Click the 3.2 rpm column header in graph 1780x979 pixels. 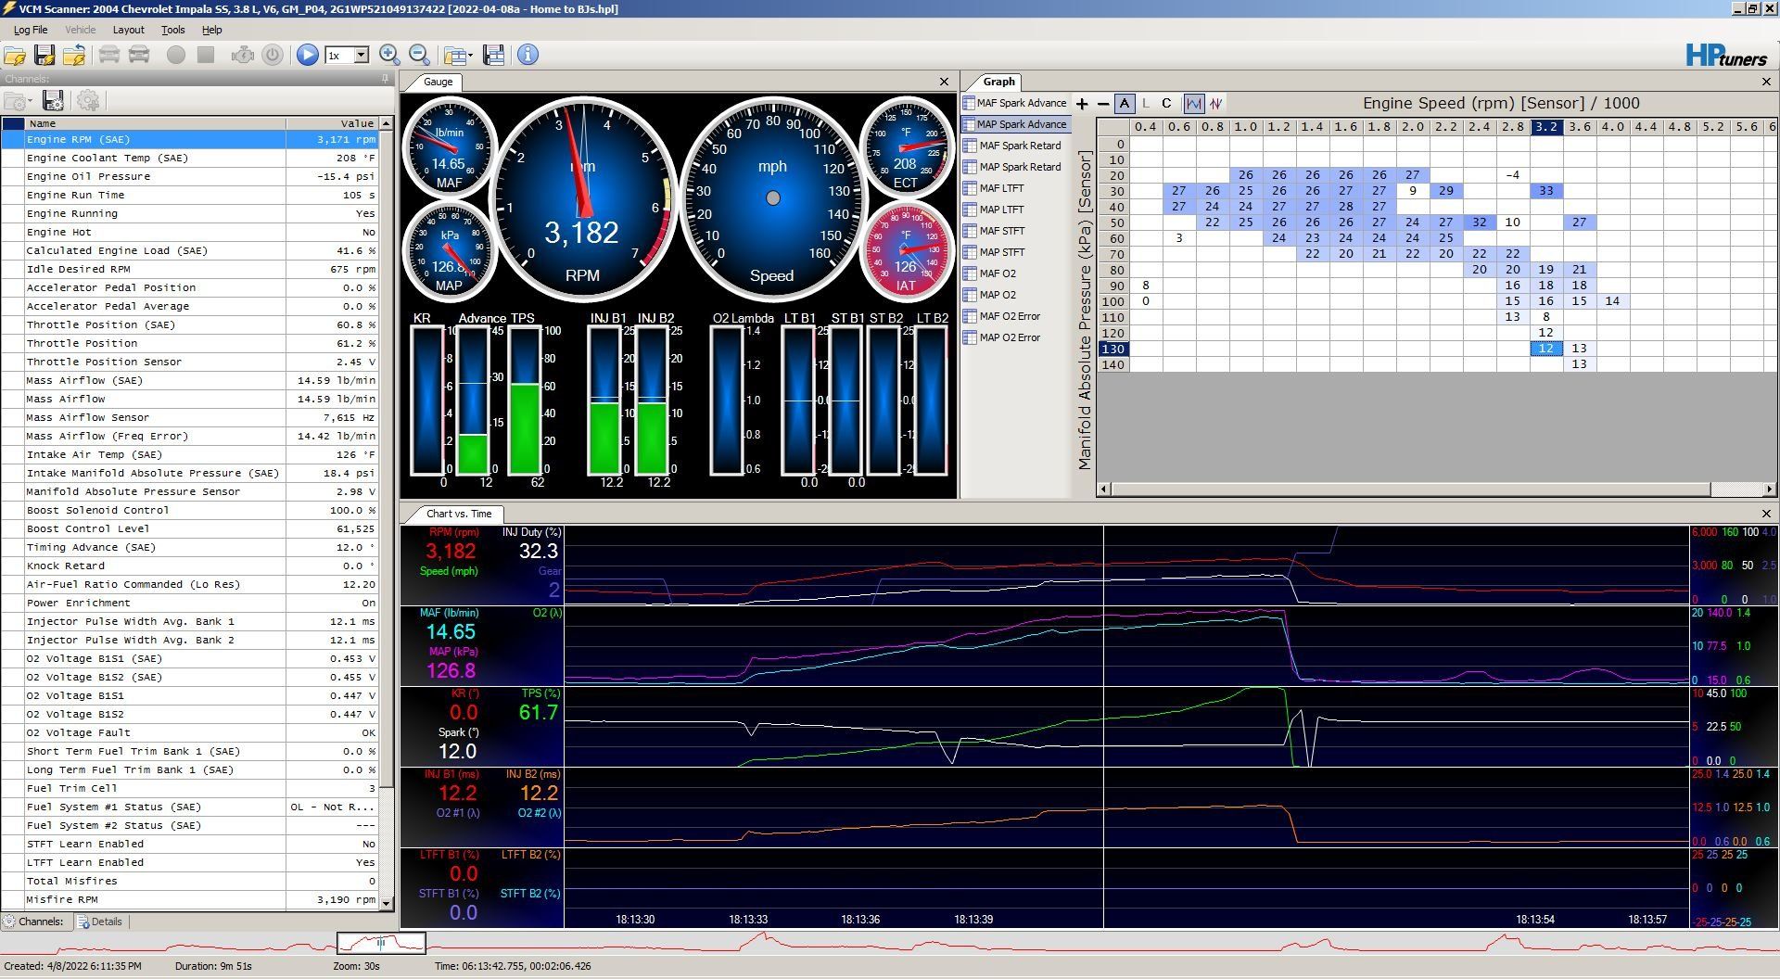coord(1545,127)
